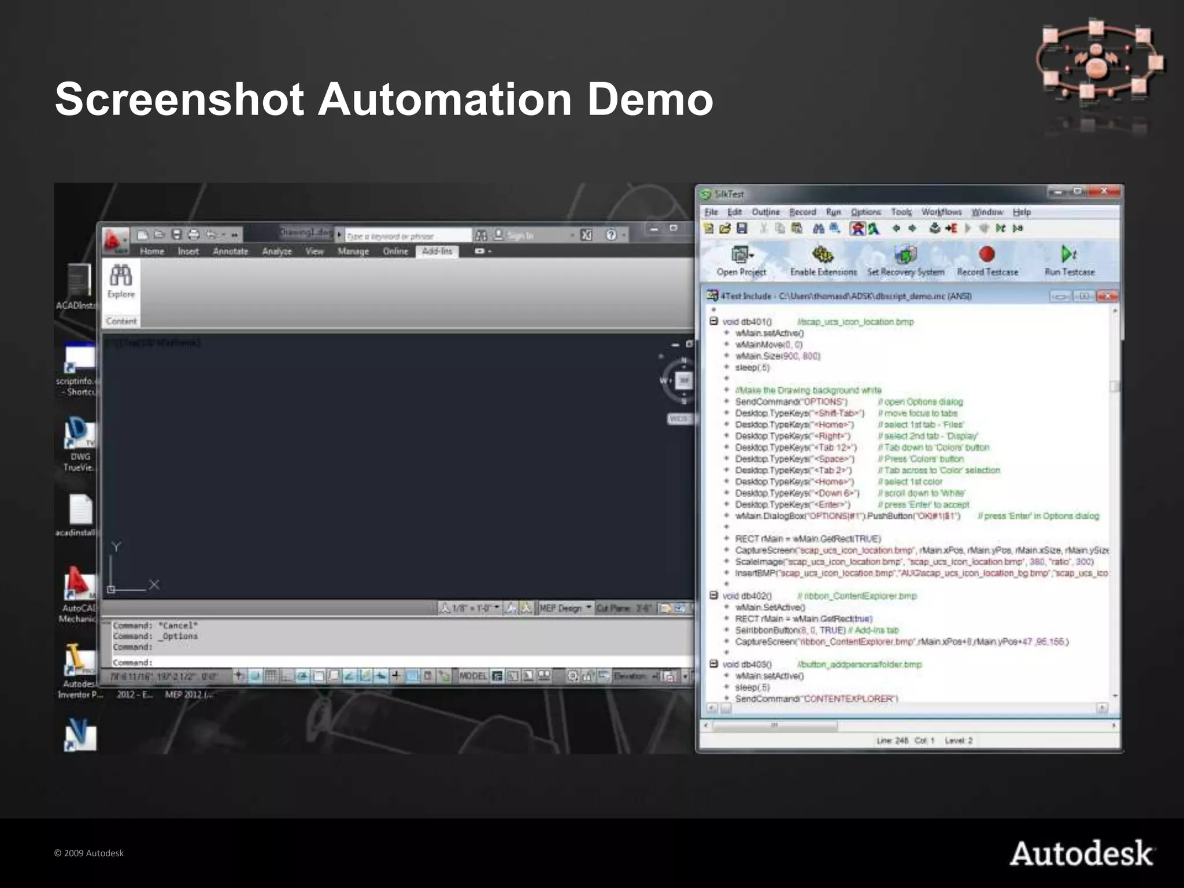Click the Enable Extensions puzzle icon
Image resolution: width=1184 pixels, height=888 pixels.
(823, 254)
